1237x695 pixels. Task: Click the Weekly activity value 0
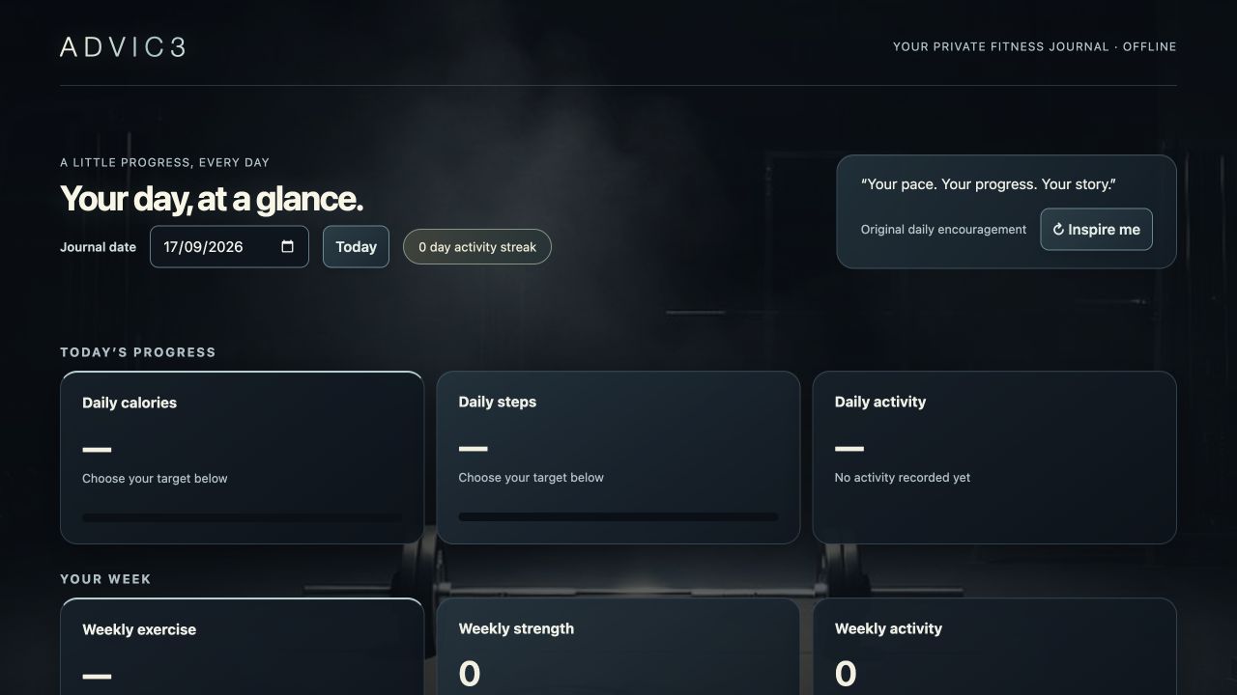846,673
